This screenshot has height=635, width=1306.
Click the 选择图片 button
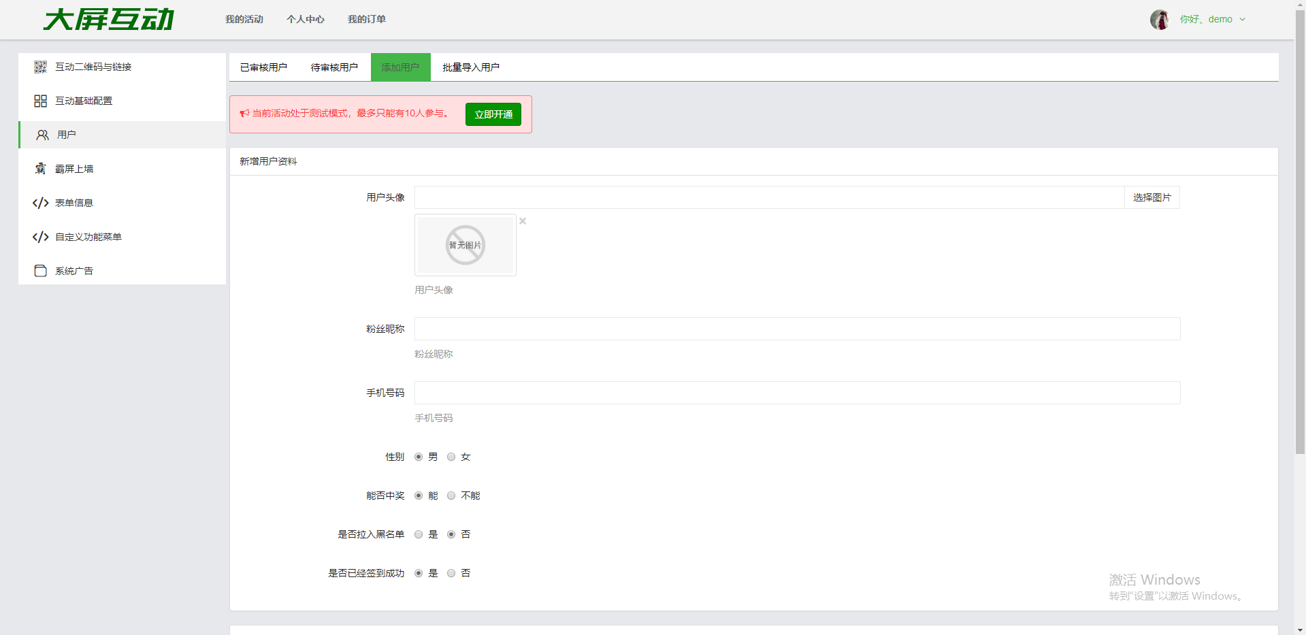coord(1152,197)
